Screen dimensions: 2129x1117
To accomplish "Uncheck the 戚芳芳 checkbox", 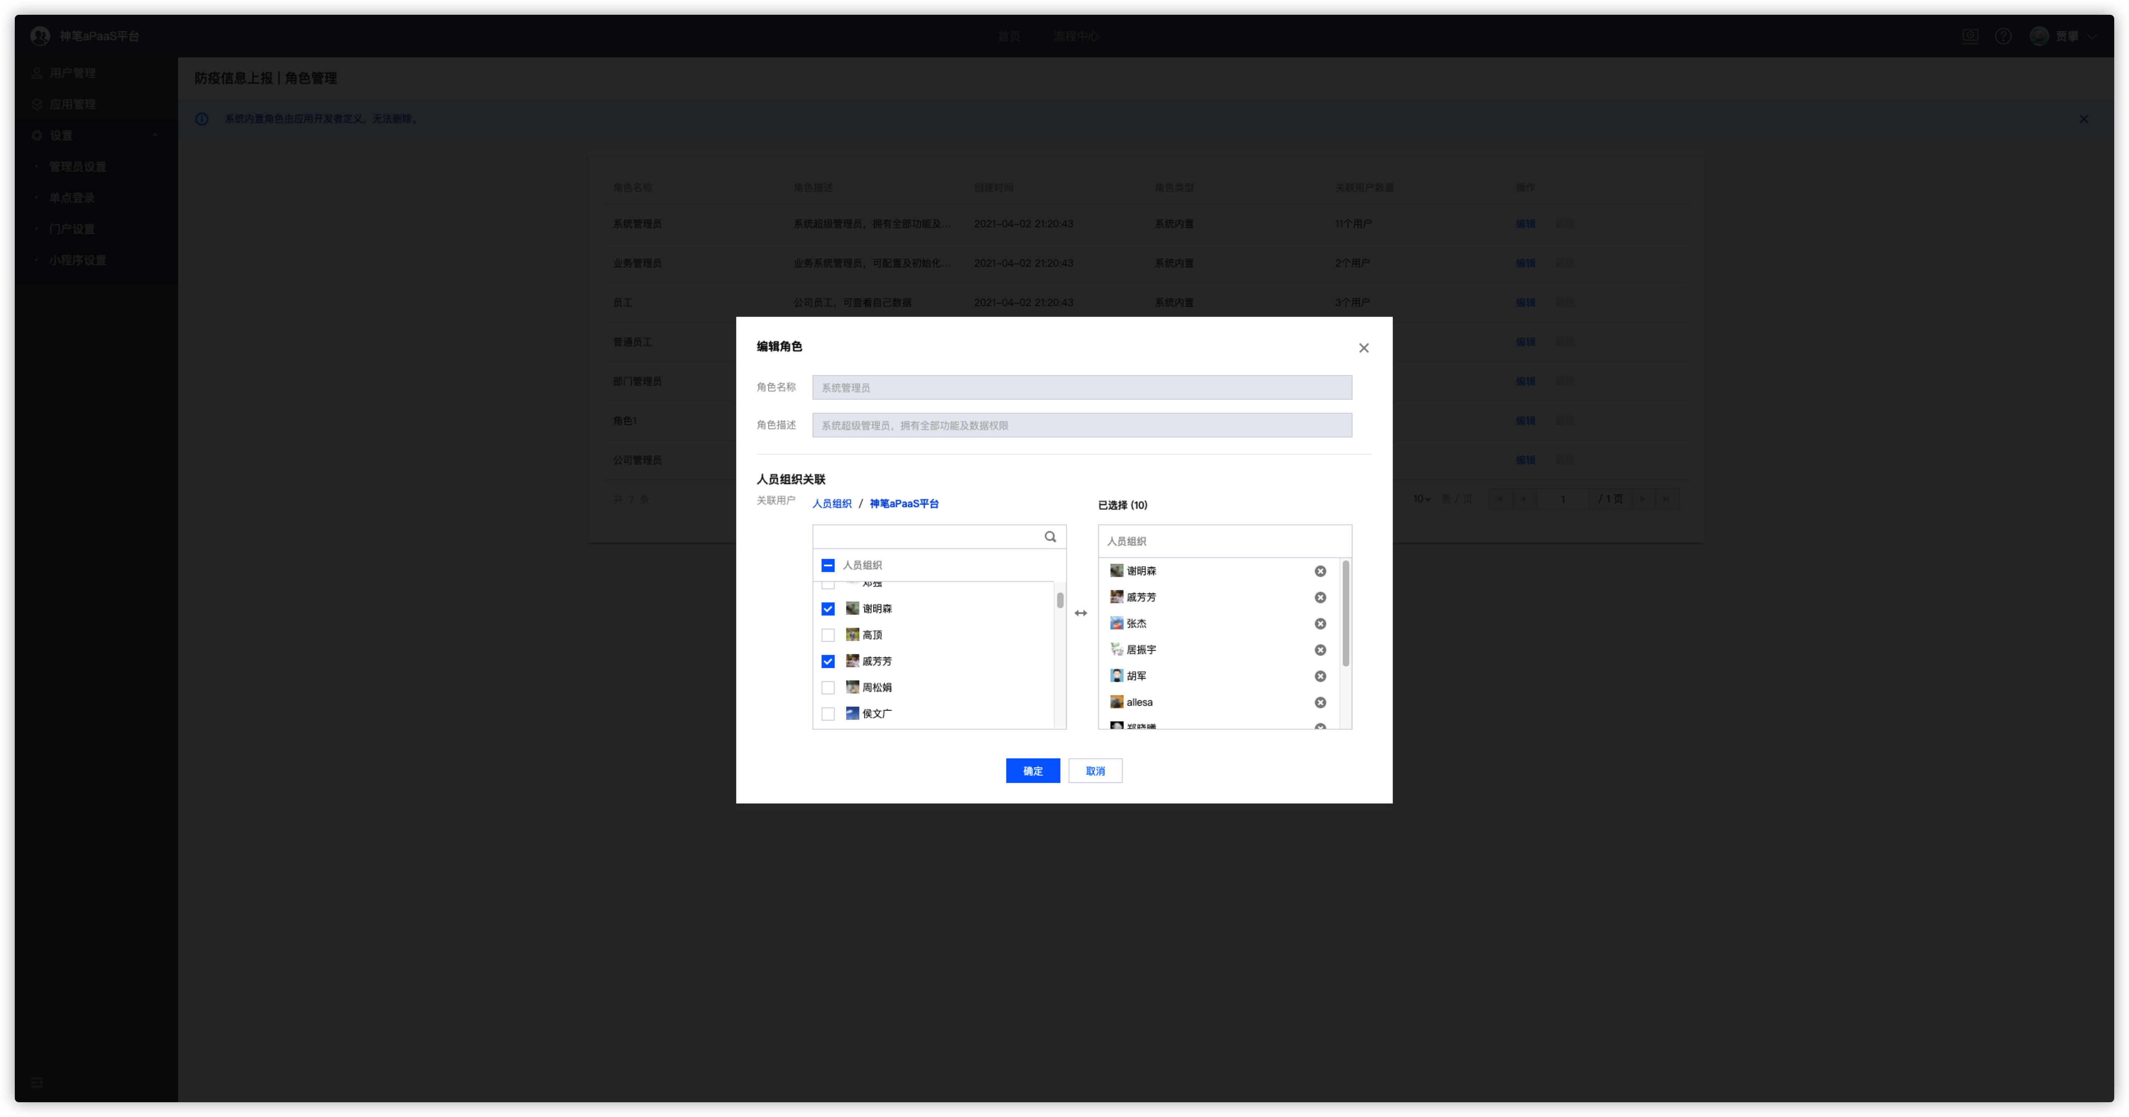I will pyautogui.click(x=827, y=662).
